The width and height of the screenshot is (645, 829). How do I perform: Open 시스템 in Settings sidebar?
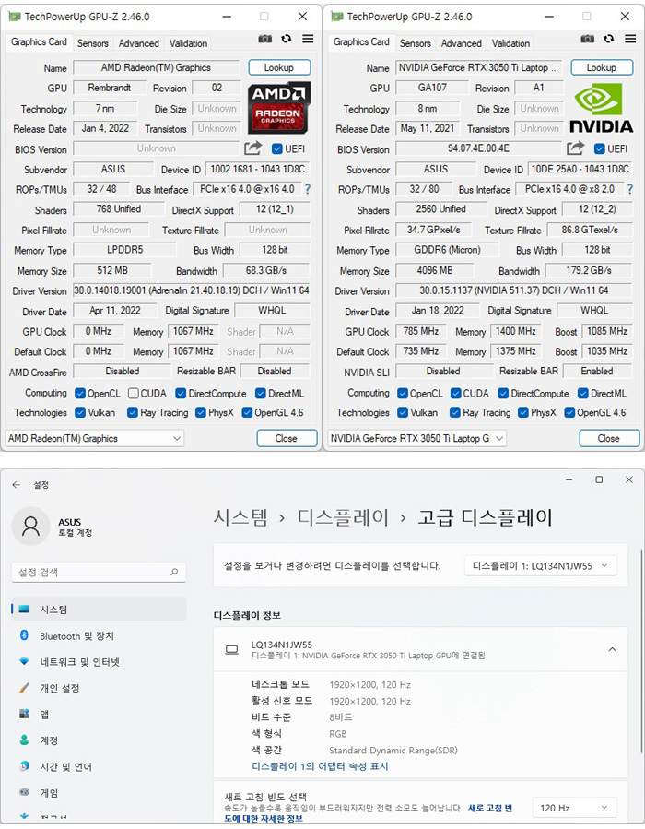point(99,609)
